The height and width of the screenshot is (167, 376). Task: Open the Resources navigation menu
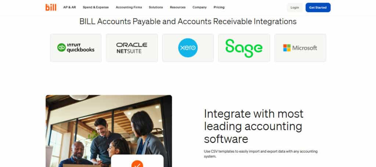tap(178, 7)
